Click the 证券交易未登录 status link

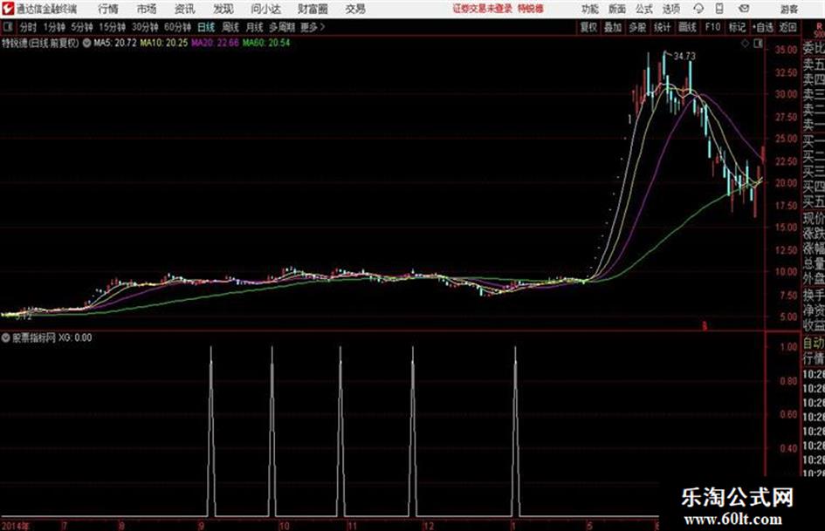coord(483,9)
